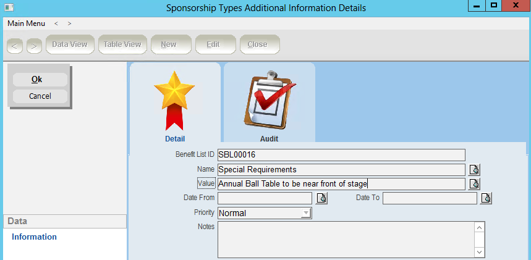Expand the Priority dropdown

pyautogui.click(x=305, y=213)
